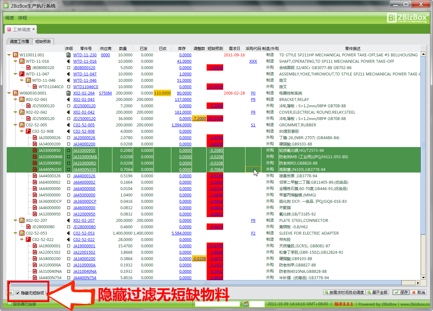The width and height of the screenshot is (433, 311).
Task: Collapse the WTD-11-046 tree node
Action: [22, 80]
